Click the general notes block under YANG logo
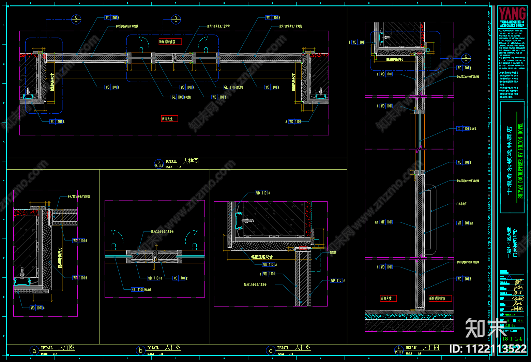The width and height of the screenshot is (531, 362). 512,63
